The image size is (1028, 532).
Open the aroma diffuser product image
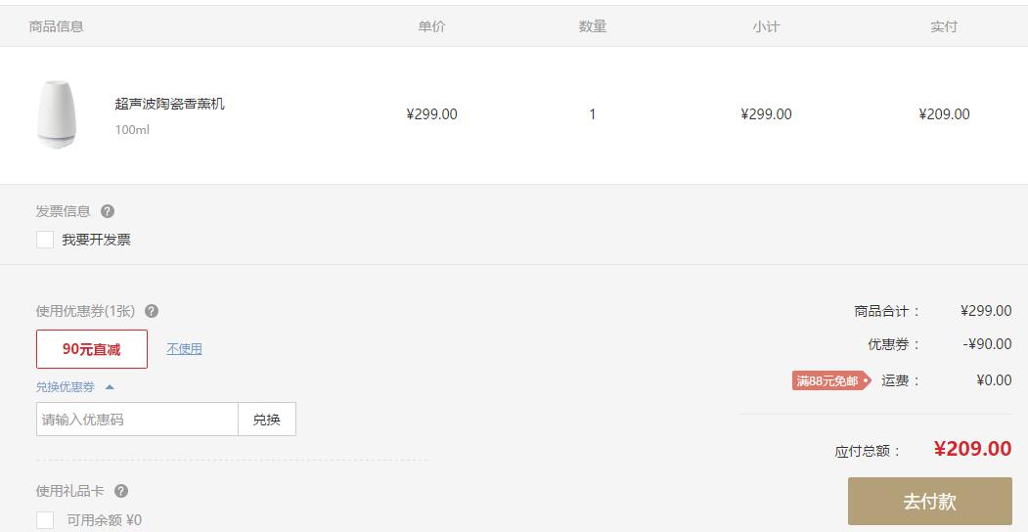pos(57,114)
